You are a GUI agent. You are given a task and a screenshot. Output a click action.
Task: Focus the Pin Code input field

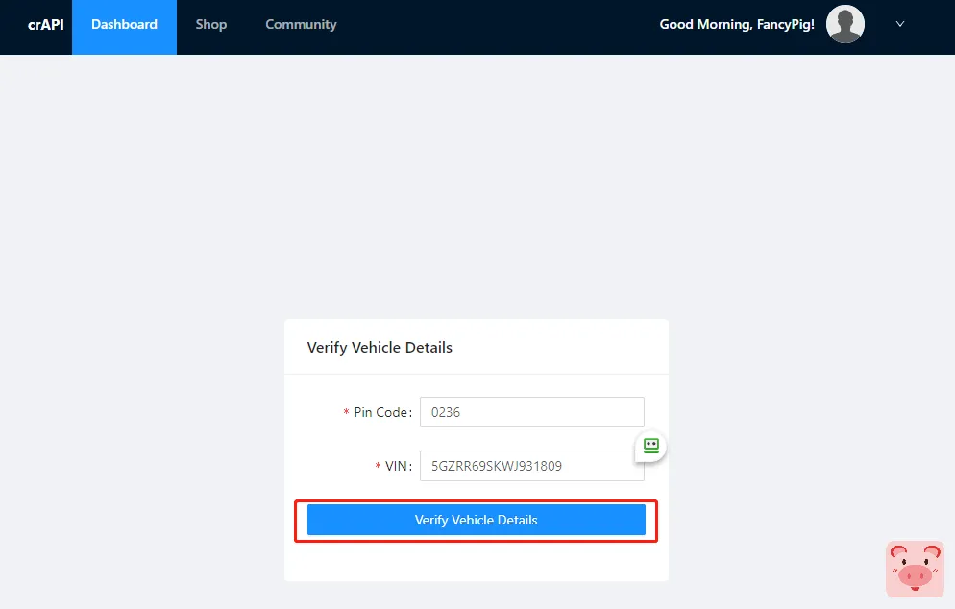[531, 412]
